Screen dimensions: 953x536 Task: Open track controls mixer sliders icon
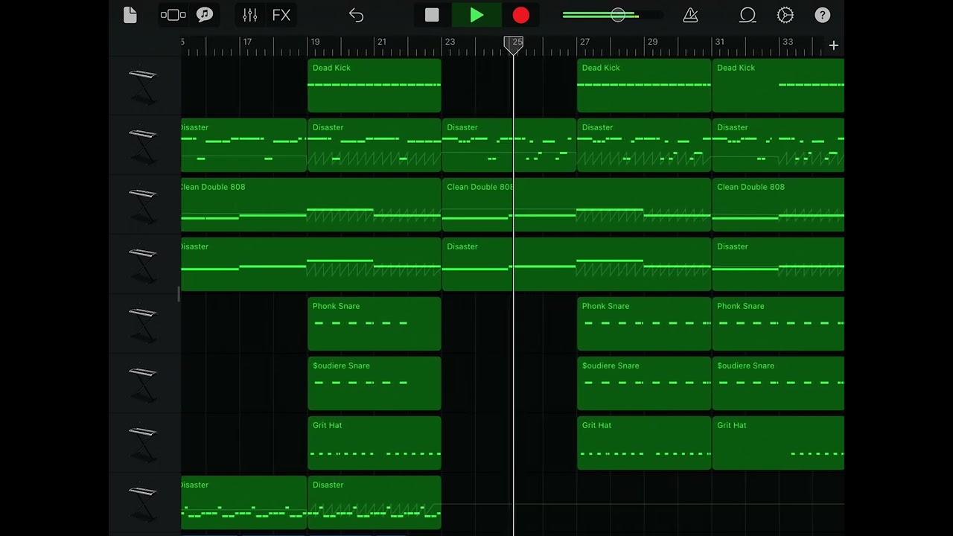(250, 15)
